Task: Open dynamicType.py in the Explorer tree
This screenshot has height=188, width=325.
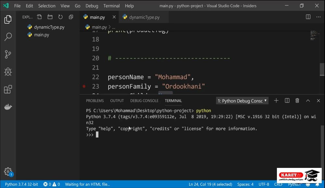Action: [49, 27]
